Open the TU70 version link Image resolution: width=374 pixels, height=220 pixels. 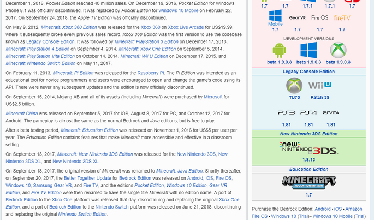click(294, 97)
